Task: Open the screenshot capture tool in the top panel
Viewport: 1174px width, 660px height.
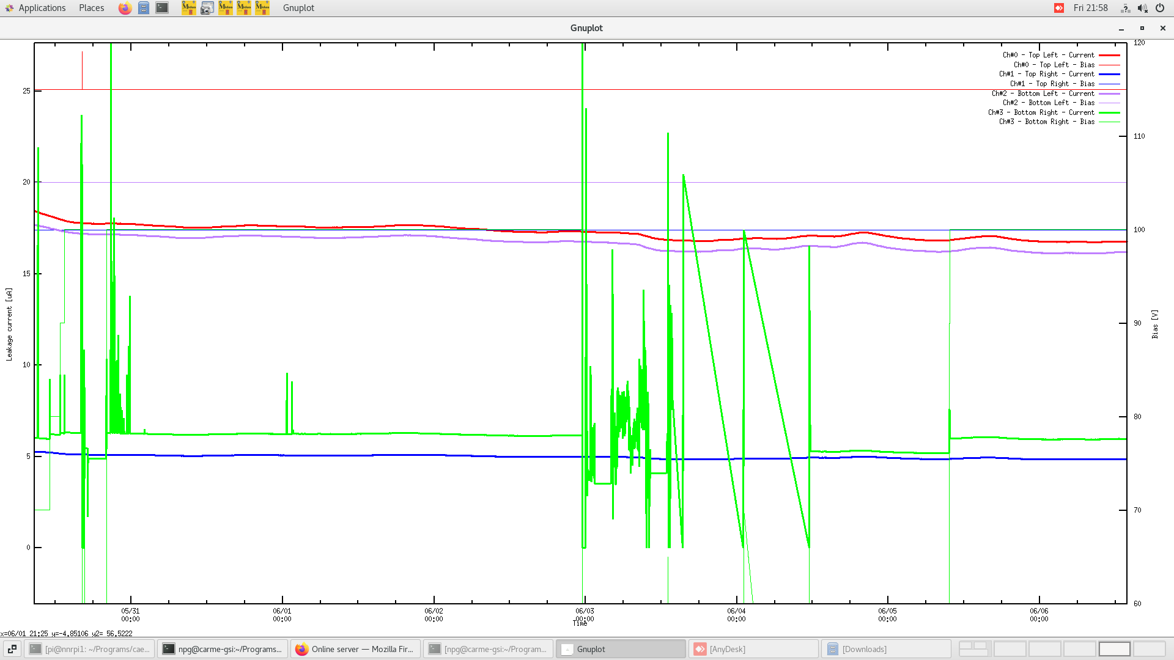Action: 207,8
